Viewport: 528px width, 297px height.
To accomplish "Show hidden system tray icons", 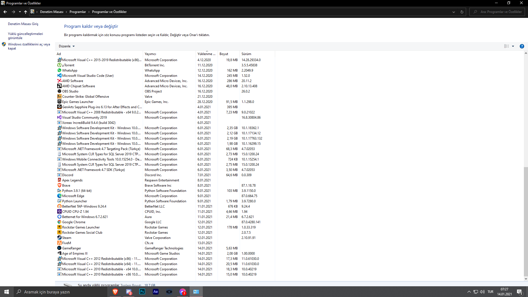I will 469,292.
